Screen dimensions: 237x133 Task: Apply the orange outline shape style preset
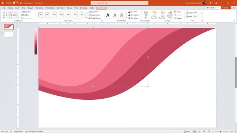click(54, 15)
